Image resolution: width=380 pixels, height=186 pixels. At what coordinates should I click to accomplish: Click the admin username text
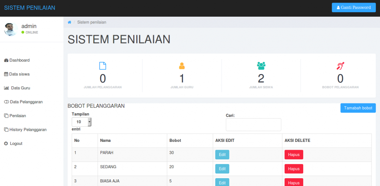29,26
